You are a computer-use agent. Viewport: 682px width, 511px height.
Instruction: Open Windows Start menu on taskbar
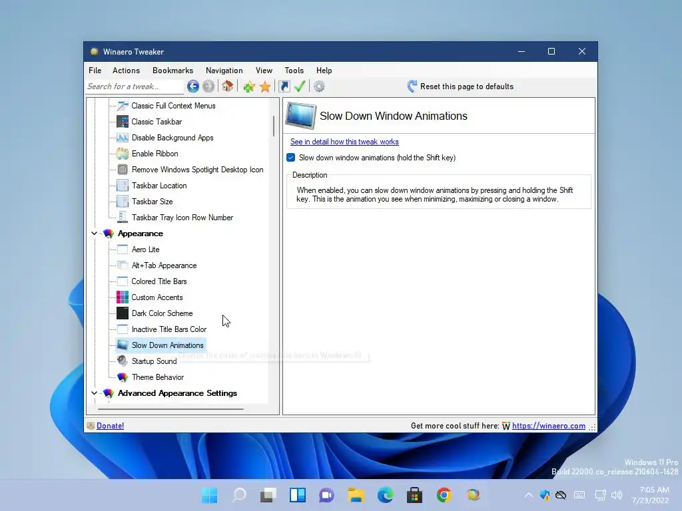click(x=209, y=495)
